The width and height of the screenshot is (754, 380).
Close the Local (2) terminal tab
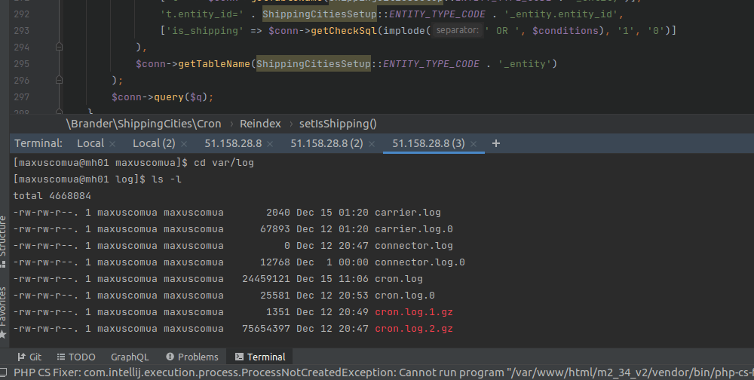184,144
